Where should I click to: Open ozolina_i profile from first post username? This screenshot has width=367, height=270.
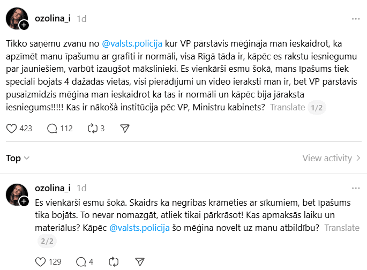coord(53,19)
